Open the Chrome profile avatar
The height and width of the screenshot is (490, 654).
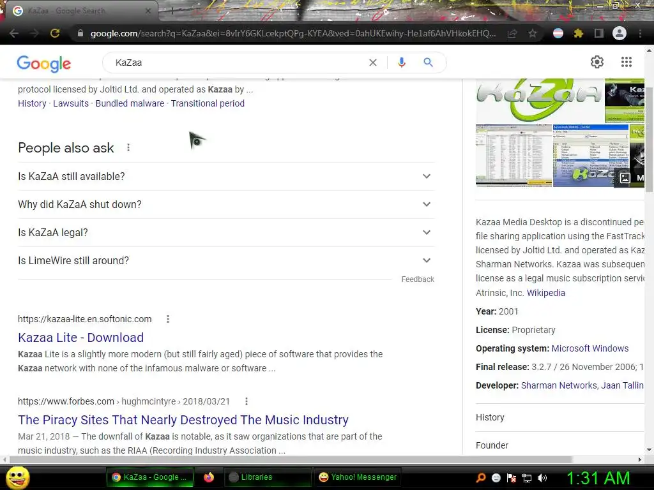(x=620, y=33)
